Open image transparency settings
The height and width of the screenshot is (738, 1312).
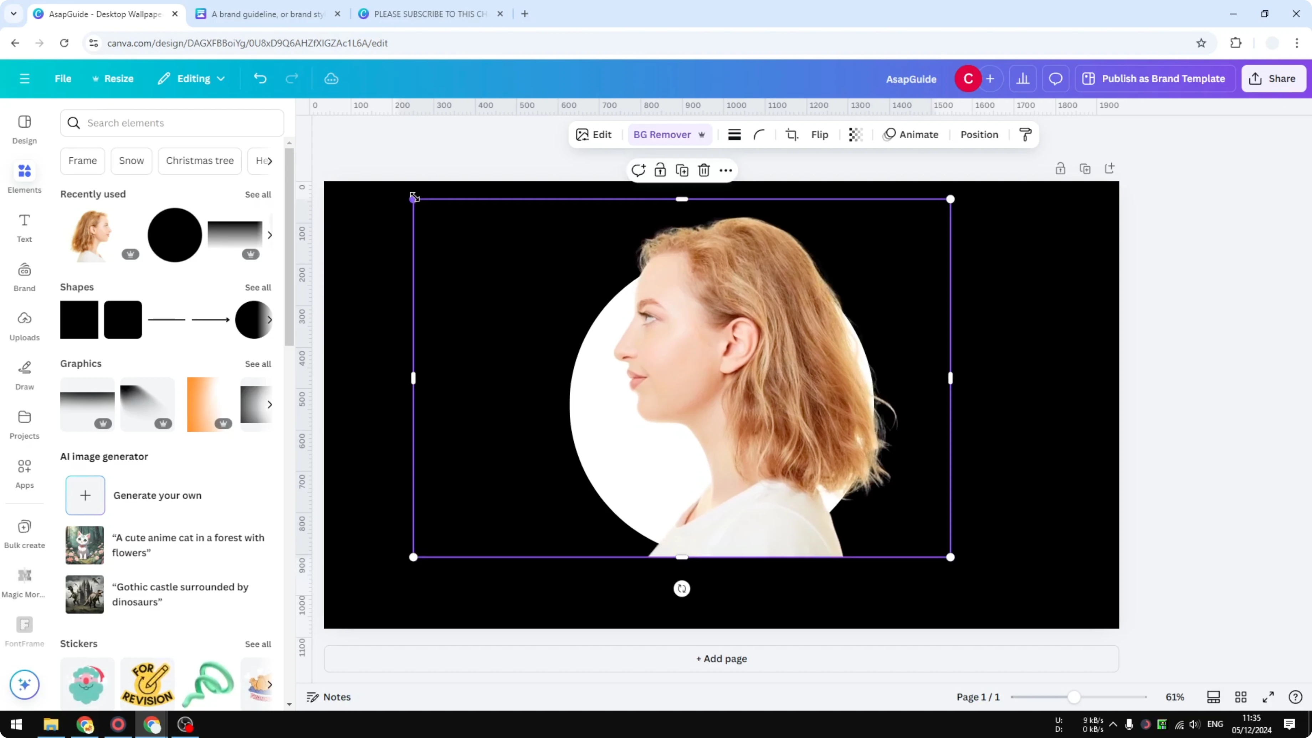[855, 134]
